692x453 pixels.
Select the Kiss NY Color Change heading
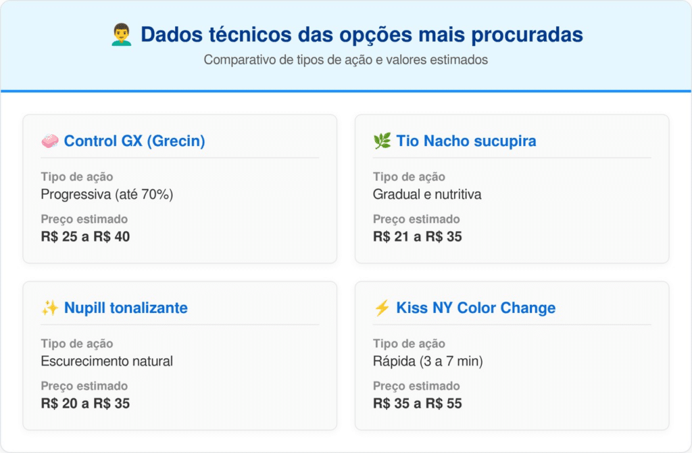tap(476, 308)
